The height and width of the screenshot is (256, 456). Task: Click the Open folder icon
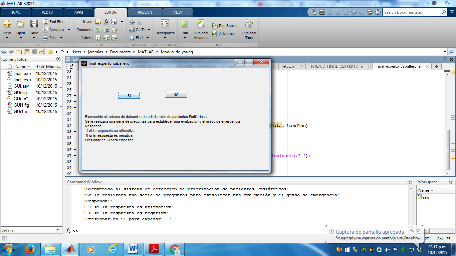click(x=21, y=24)
